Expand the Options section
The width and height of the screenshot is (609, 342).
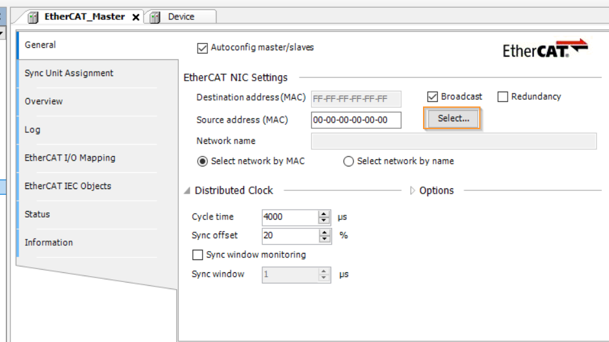pos(413,190)
